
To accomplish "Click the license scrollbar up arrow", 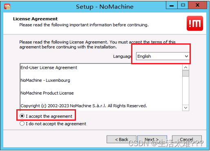I will (185, 68).
